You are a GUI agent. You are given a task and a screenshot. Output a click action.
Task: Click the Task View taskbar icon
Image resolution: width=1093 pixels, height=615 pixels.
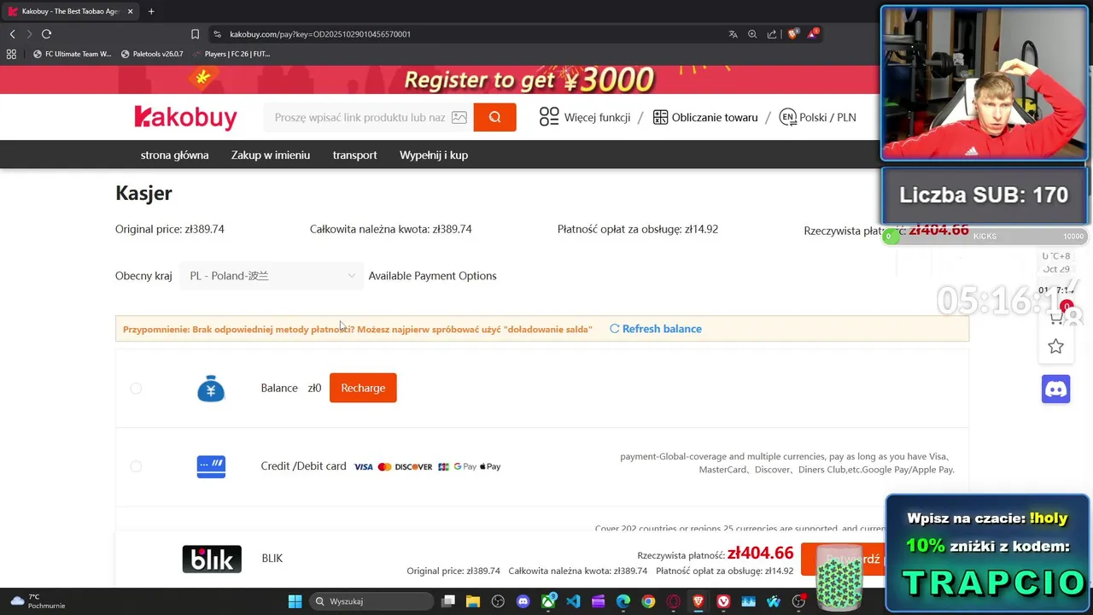pyautogui.click(x=448, y=601)
